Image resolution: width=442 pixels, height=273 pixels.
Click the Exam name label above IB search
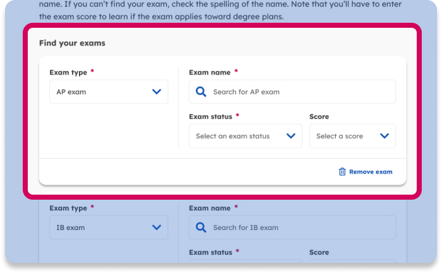click(210, 207)
